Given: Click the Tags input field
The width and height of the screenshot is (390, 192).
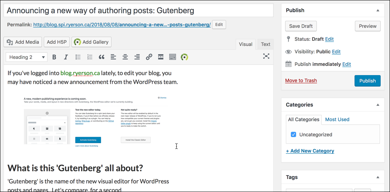Looking at the screenshot, I should (x=319, y=190).
